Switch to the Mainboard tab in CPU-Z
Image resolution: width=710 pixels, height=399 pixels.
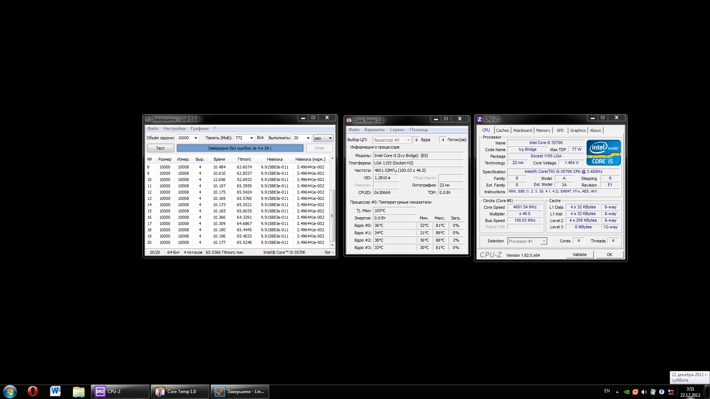[523, 130]
